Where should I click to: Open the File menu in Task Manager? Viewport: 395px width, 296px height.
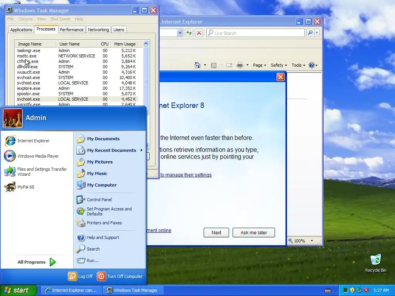coord(10,19)
